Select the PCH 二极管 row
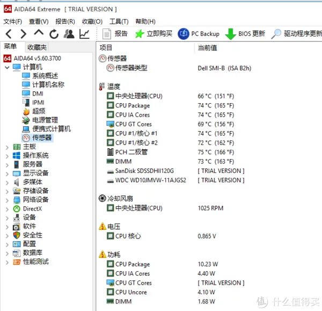Screen dimensions: 322x311 [x=171, y=152]
